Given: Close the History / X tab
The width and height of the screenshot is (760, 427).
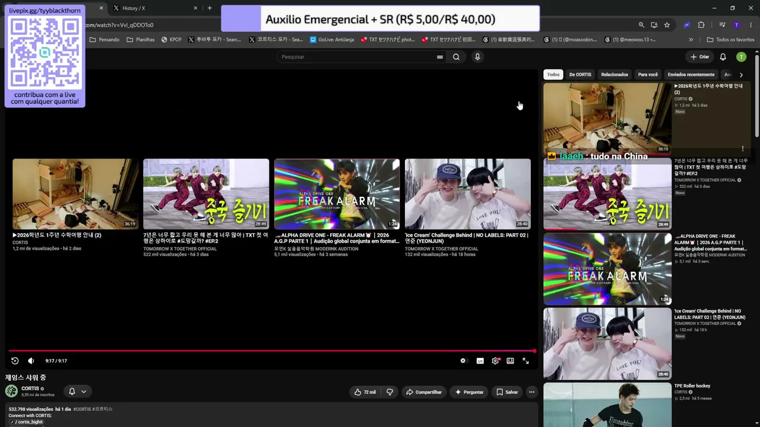Looking at the screenshot, I should [195, 8].
